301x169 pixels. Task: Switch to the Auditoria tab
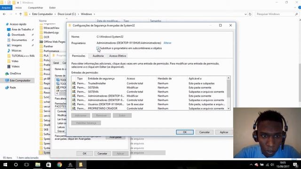(x=98, y=56)
